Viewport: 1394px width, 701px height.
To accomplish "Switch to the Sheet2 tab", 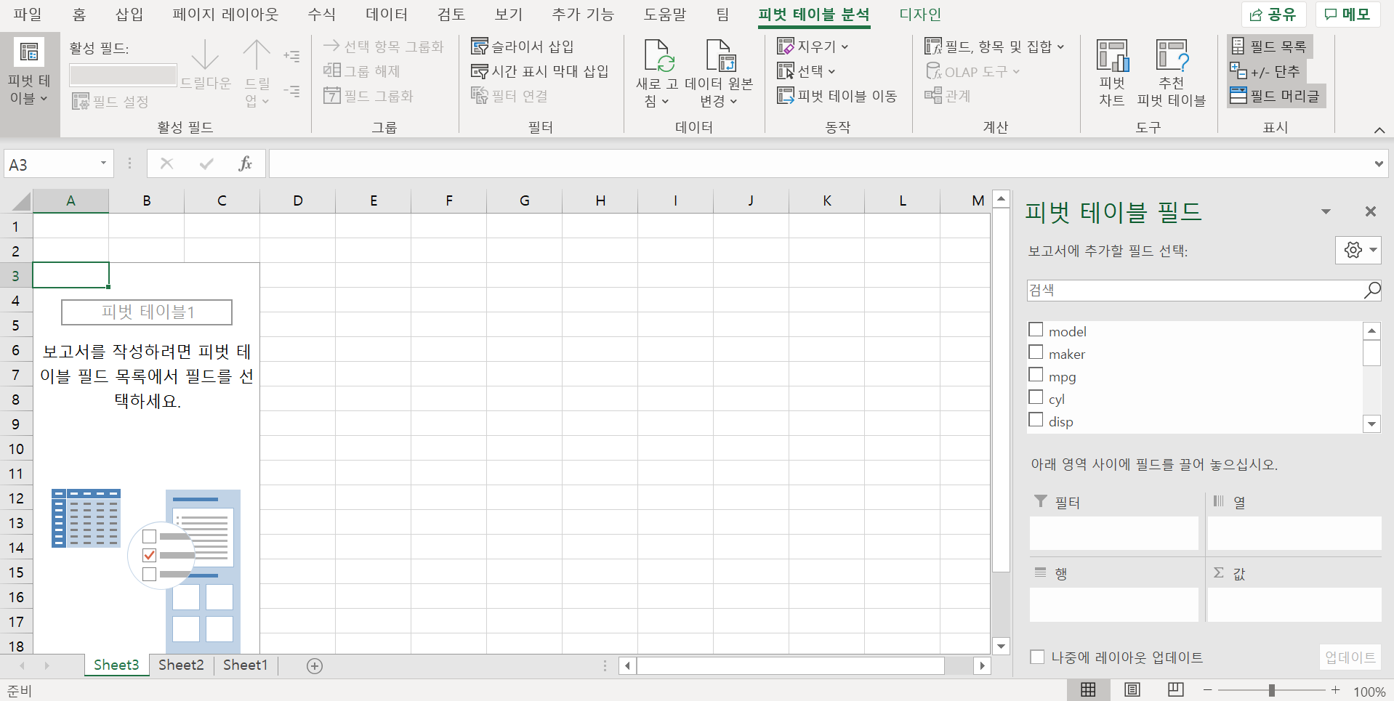I will (x=181, y=665).
